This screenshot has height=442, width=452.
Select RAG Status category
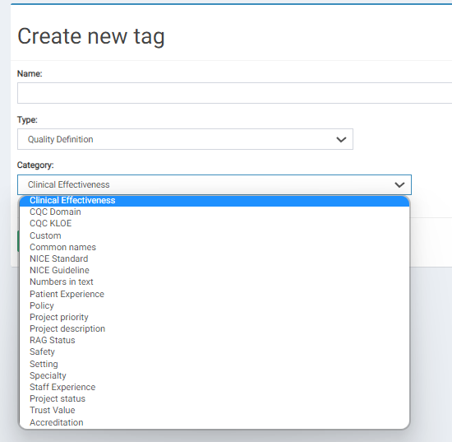pos(214,340)
